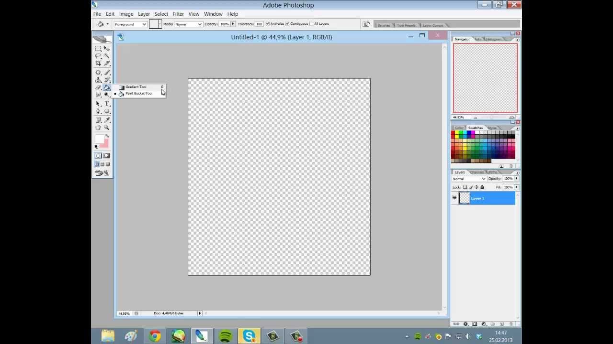This screenshot has height=344, width=613.
Task: Choose Paint Bucket Tool from the flyout
Action: point(139,94)
